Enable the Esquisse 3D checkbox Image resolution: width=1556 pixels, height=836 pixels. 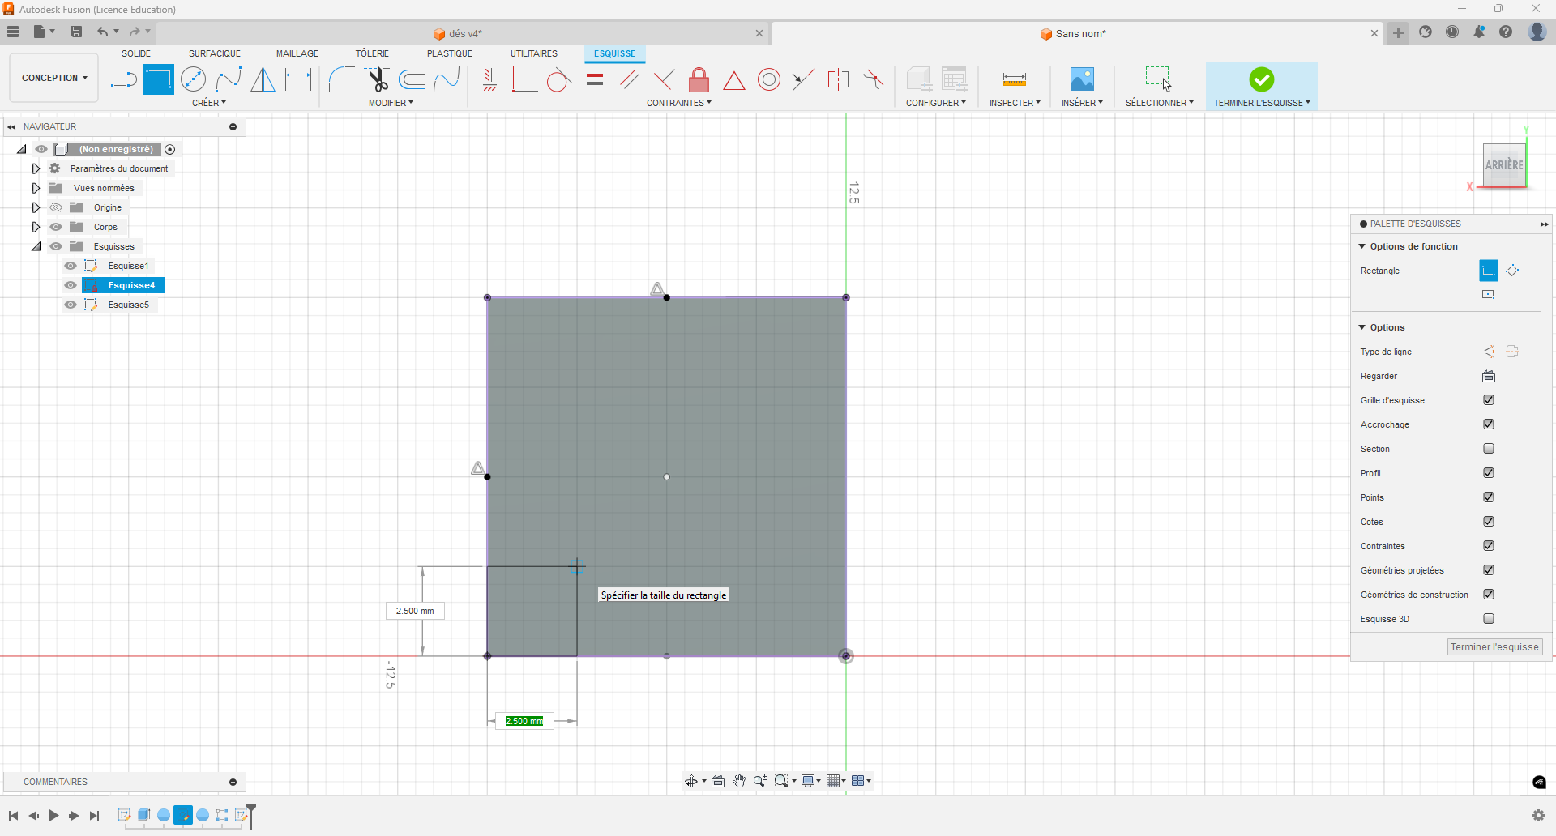(1489, 619)
